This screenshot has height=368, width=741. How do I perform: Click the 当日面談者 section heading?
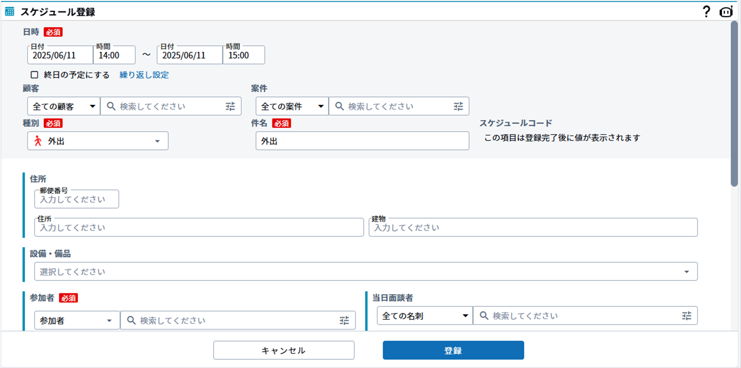pyautogui.click(x=393, y=298)
